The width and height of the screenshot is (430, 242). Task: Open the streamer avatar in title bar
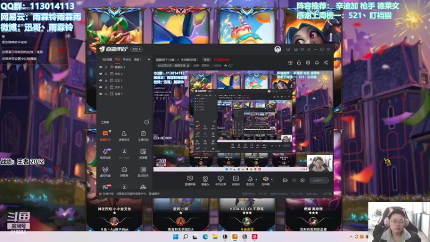[x=277, y=49]
